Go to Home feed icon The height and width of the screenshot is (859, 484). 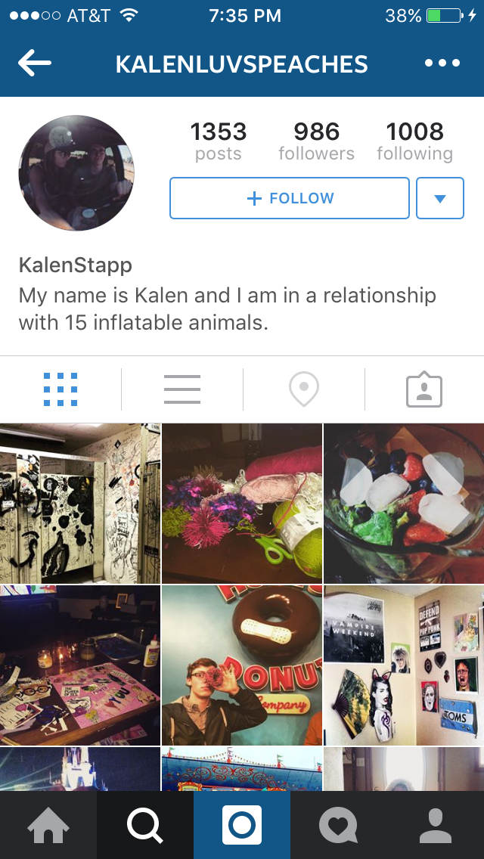[x=48, y=825]
